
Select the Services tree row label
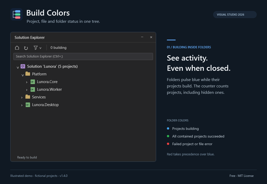pos(39,97)
